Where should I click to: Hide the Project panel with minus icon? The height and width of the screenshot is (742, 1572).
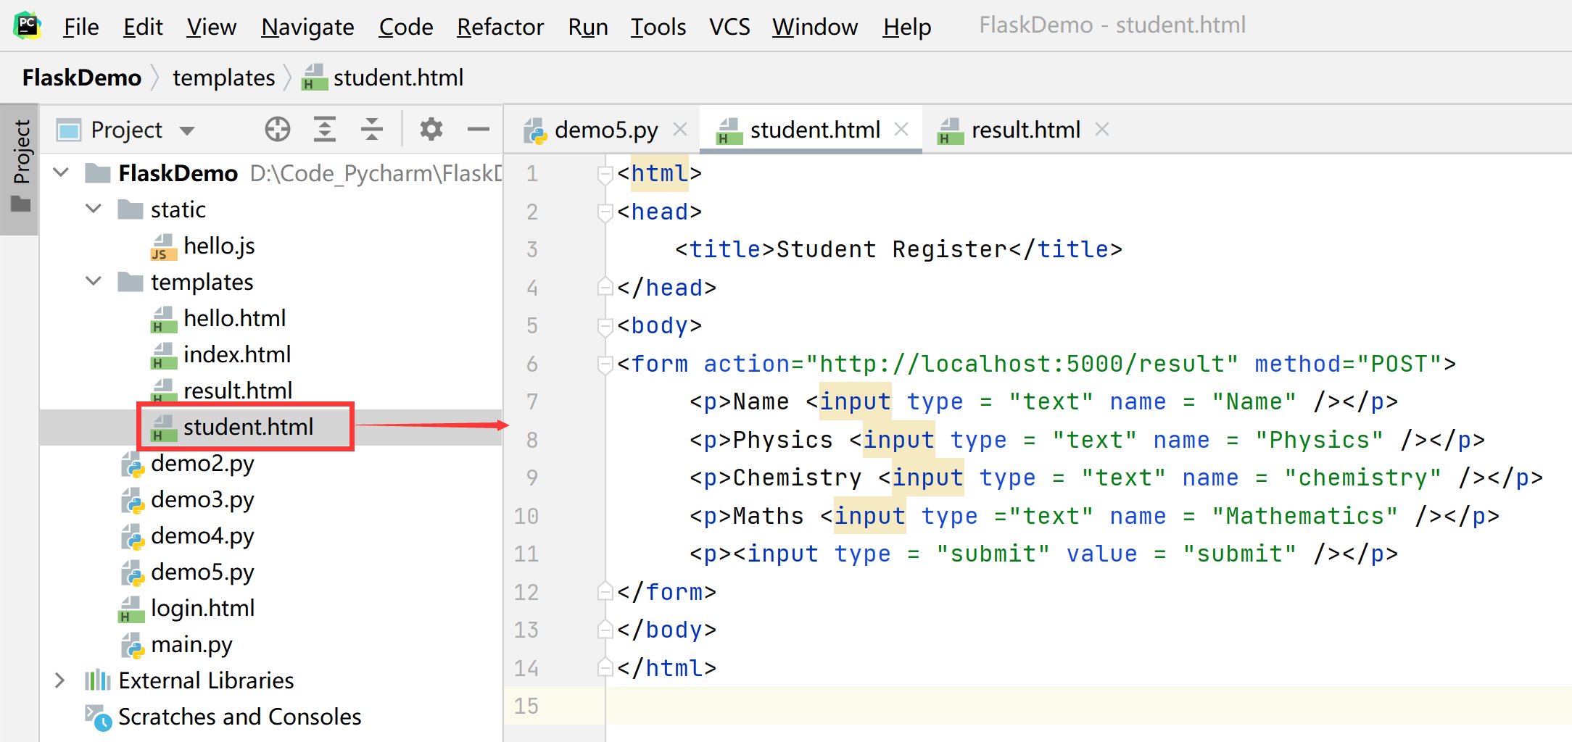[479, 130]
